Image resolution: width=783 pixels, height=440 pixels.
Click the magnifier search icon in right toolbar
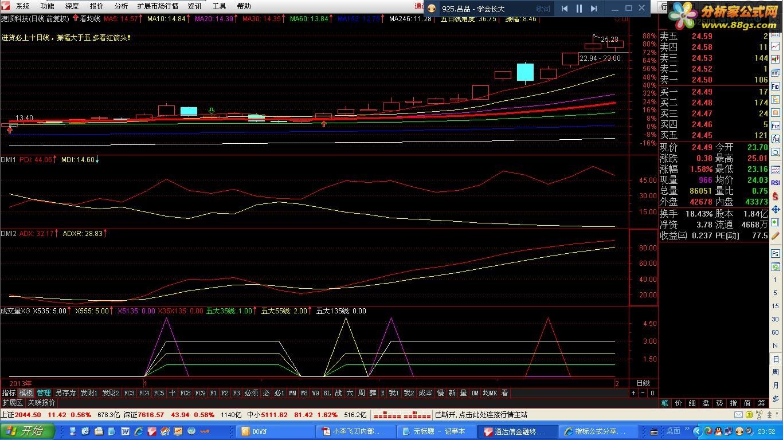click(776, 151)
